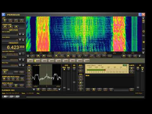Increase amplitude Scale with up arrow

tap(23, 40)
